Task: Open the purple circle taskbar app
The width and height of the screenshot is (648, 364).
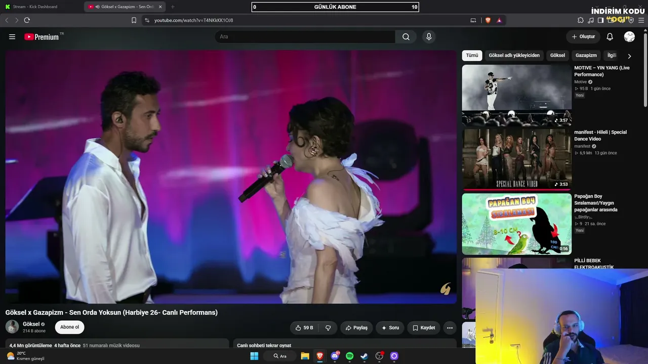Action: tap(394, 356)
